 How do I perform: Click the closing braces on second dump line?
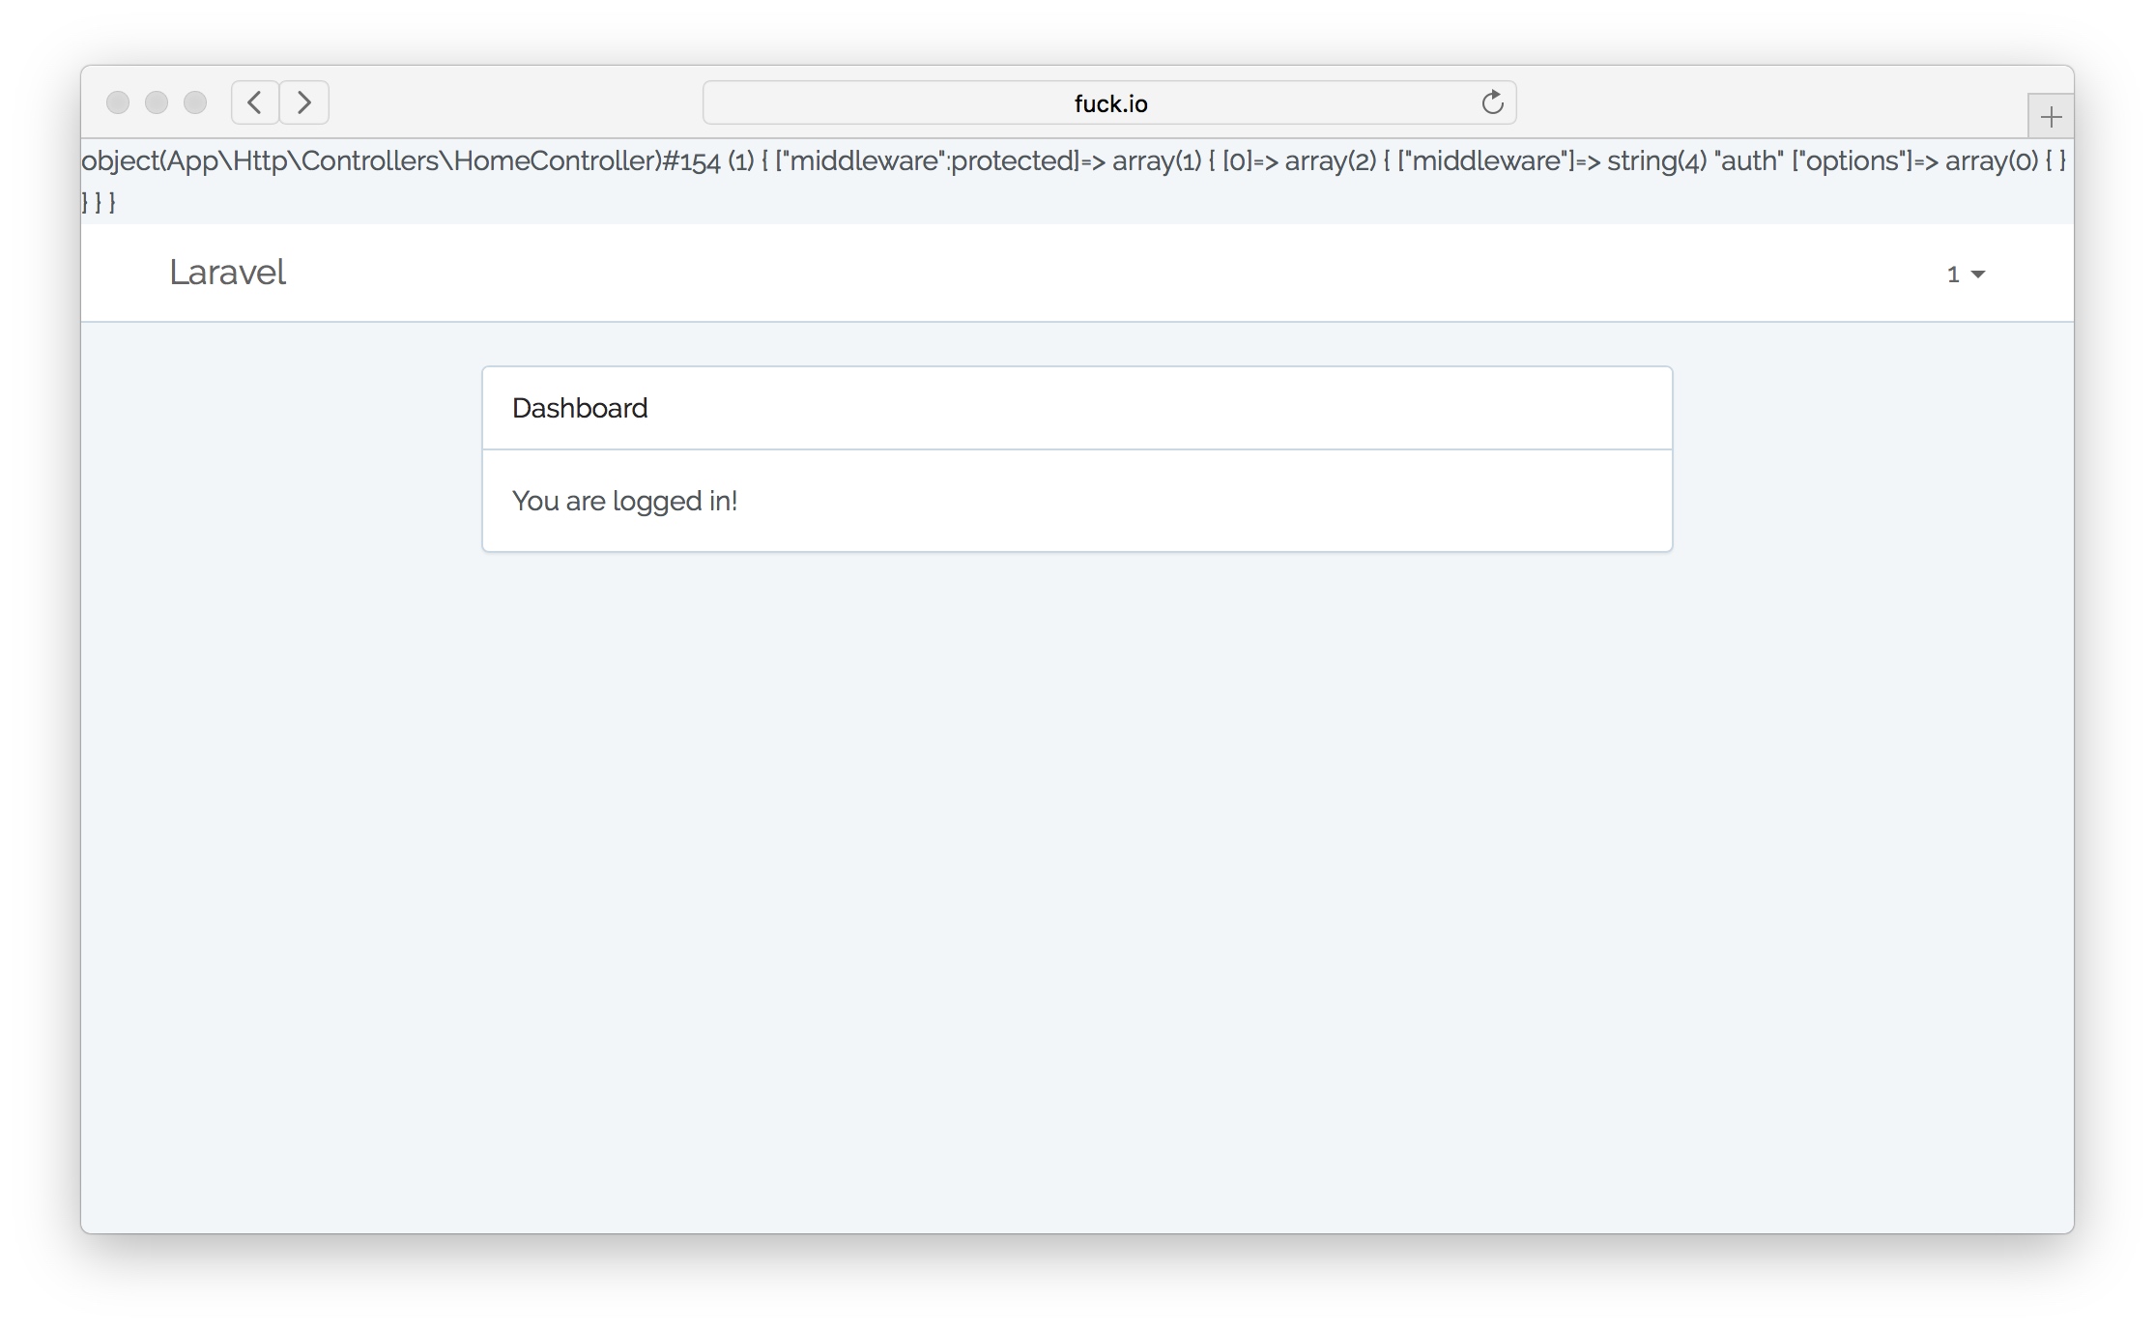click(x=99, y=203)
